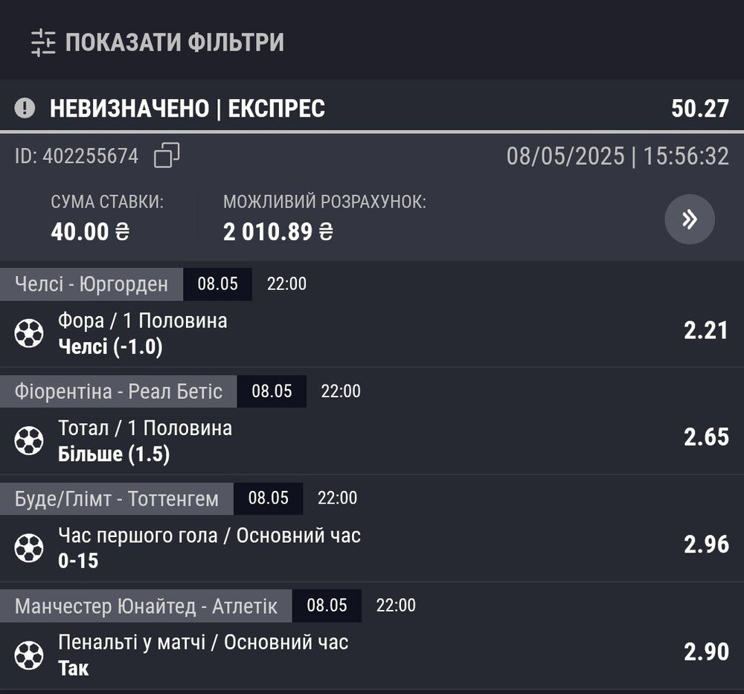Screen dimensions: 744x694
Task: Click the undetermined status exclamation icon
Action: [25, 108]
